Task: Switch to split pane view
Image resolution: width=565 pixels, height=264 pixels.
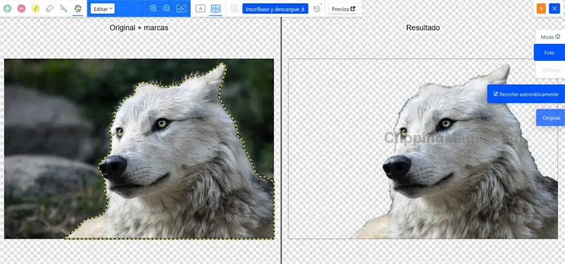Action: point(215,8)
